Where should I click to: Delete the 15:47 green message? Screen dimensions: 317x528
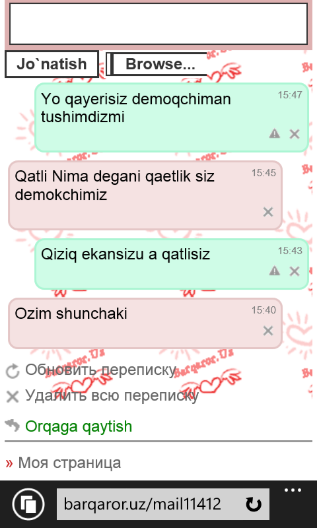pyautogui.click(x=295, y=134)
